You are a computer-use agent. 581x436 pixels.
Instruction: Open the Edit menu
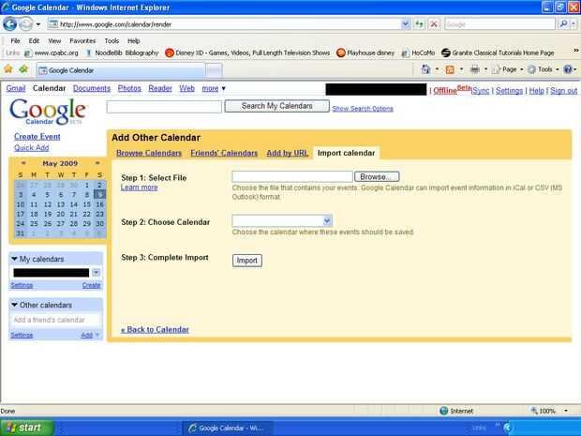tap(34, 40)
